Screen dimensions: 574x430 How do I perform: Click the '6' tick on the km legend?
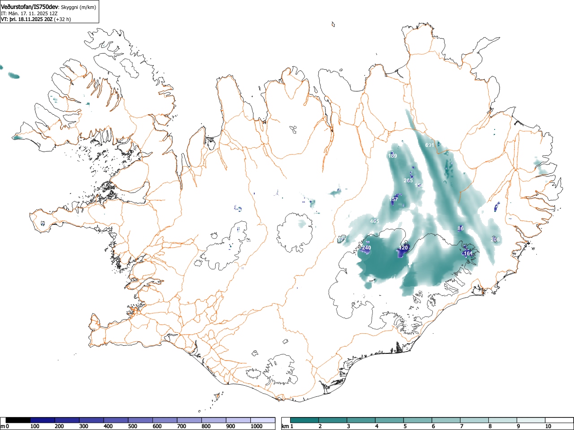pyautogui.click(x=433, y=426)
